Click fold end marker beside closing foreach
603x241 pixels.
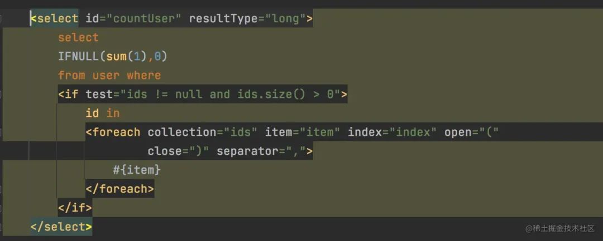(x=2, y=189)
